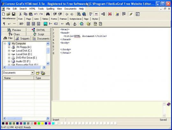The height and width of the screenshot is (130, 172).
Task: Select the Styles toolbar tab
Action: [95, 19]
